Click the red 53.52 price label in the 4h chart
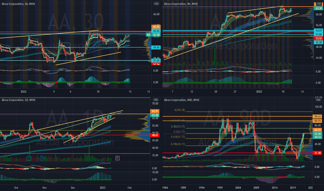 318,39
